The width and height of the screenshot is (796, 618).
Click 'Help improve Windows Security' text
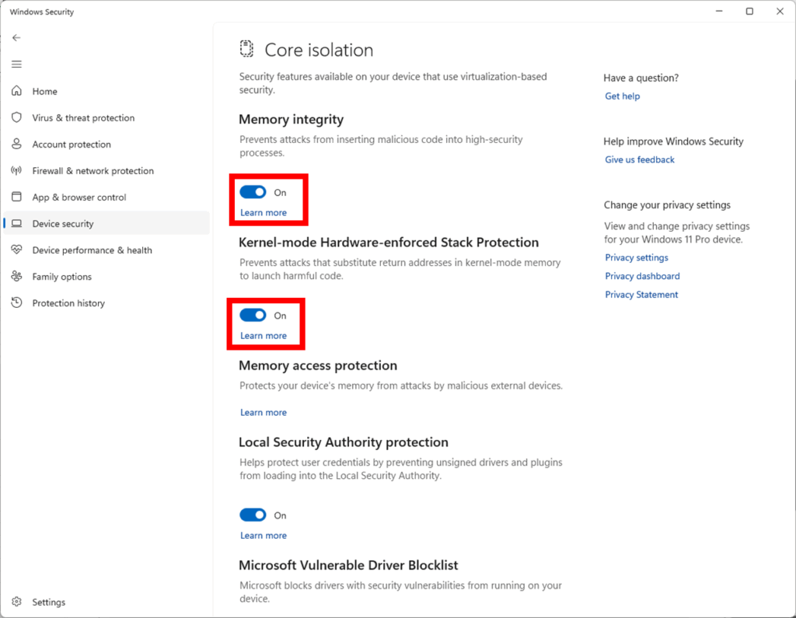673,141
